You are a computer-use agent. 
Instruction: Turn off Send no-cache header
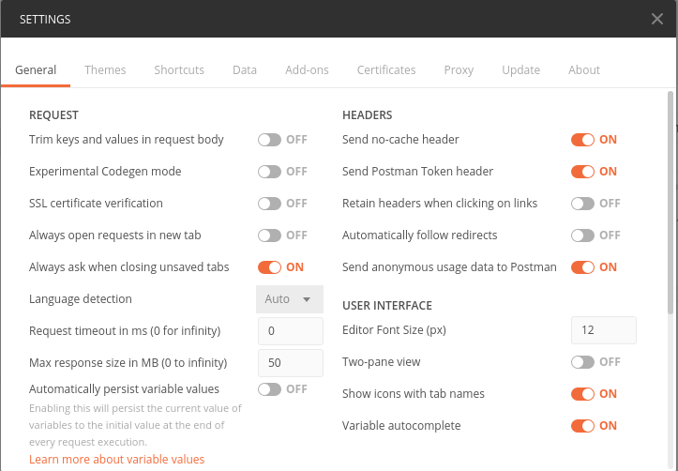click(582, 140)
